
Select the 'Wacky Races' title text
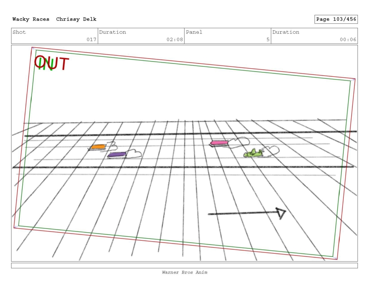[31, 19]
